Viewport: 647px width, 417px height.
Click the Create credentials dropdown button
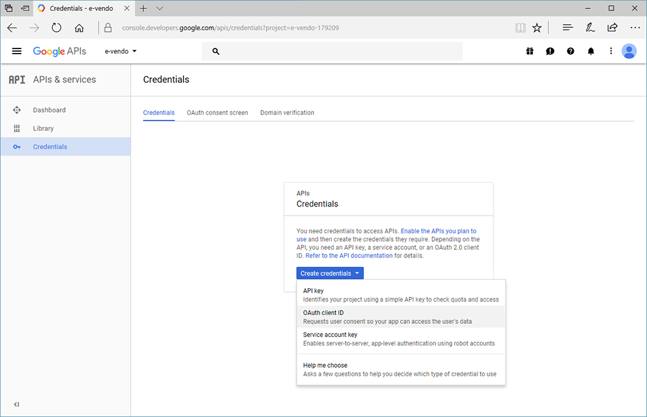[x=330, y=273]
